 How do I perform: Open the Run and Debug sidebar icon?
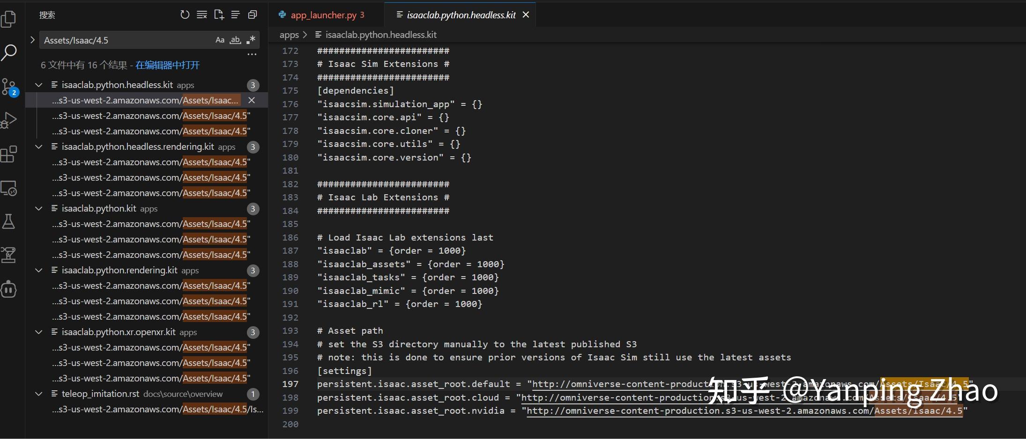[9, 120]
